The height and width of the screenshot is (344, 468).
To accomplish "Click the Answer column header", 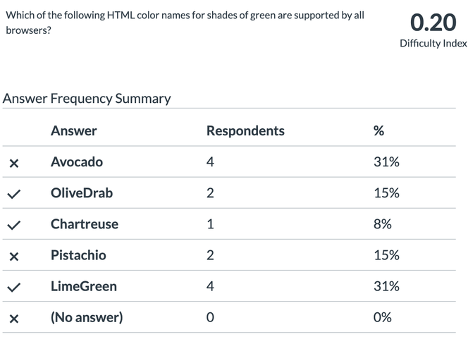I will (x=74, y=131).
